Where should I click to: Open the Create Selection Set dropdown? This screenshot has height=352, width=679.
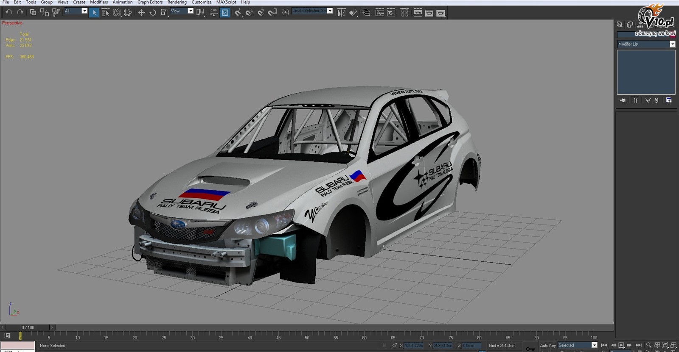[330, 11]
